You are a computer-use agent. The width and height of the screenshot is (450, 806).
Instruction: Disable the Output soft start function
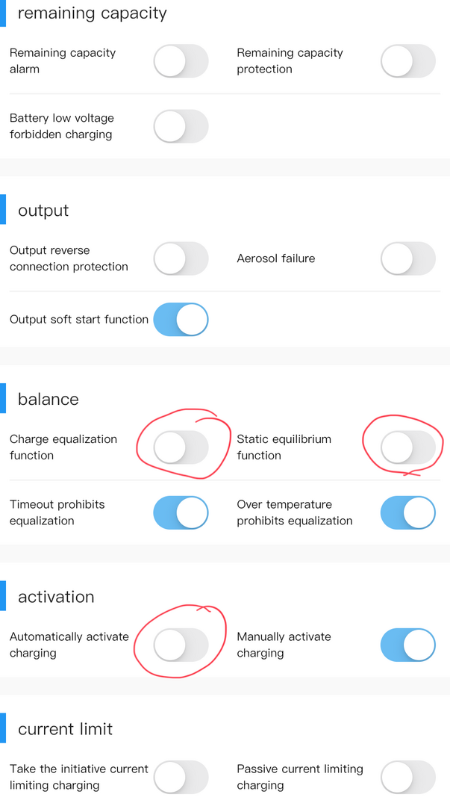coord(181,319)
